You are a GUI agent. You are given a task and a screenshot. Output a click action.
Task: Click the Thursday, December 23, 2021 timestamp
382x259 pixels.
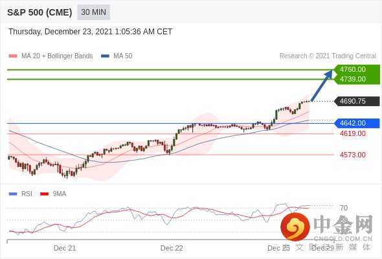click(x=91, y=32)
